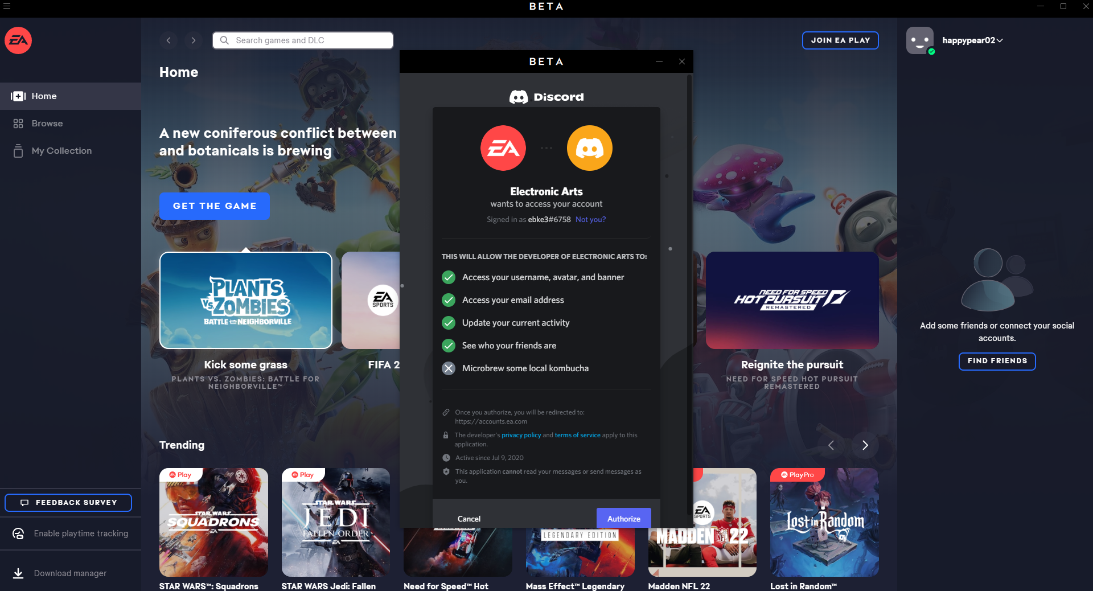The image size is (1093, 591).
Task: Click the forward navigation arrow
Action: click(194, 40)
